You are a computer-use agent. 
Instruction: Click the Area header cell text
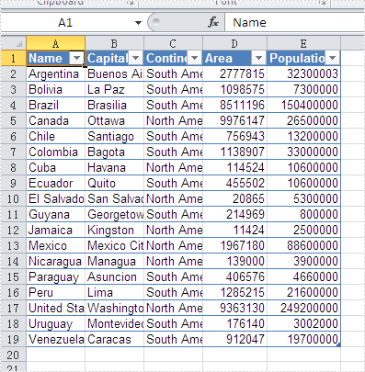point(219,58)
